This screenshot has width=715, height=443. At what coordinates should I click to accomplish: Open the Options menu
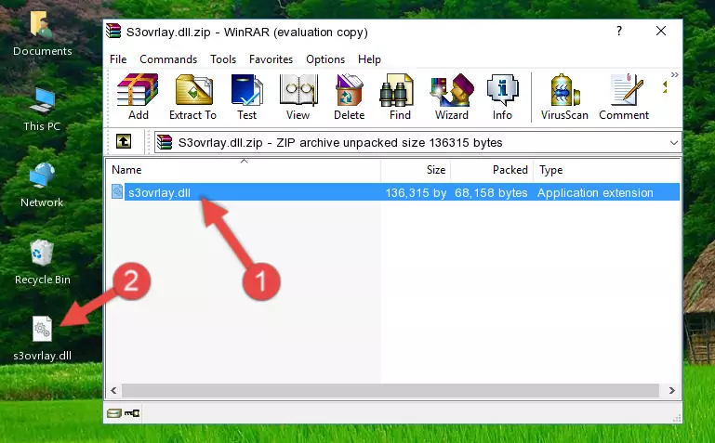click(x=325, y=59)
